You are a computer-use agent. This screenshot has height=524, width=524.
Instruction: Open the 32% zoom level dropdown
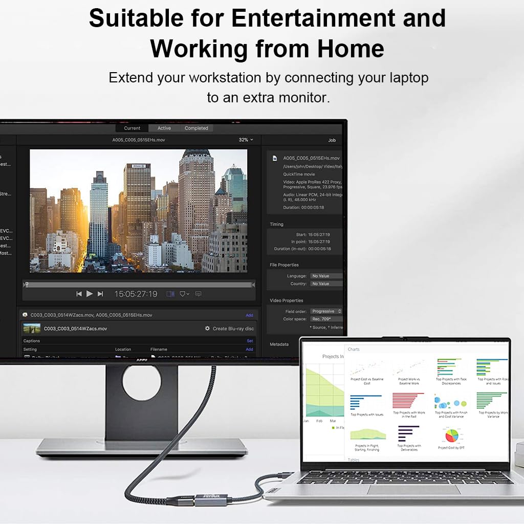(x=245, y=140)
